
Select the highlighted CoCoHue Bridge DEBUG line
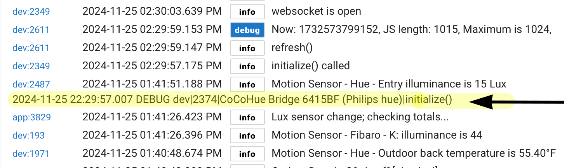coord(232,100)
